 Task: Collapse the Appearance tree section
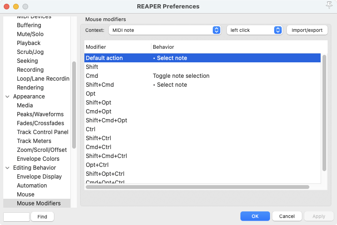point(7,97)
